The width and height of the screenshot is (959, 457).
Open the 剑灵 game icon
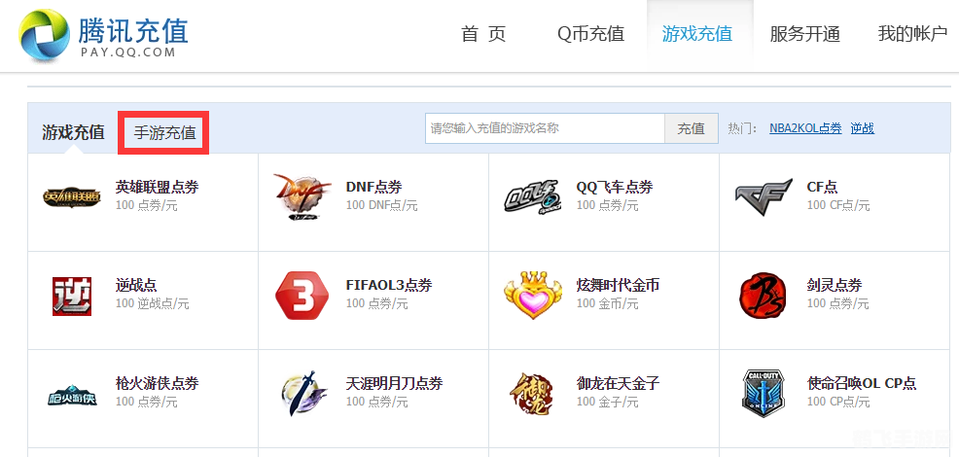(x=764, y=296)
